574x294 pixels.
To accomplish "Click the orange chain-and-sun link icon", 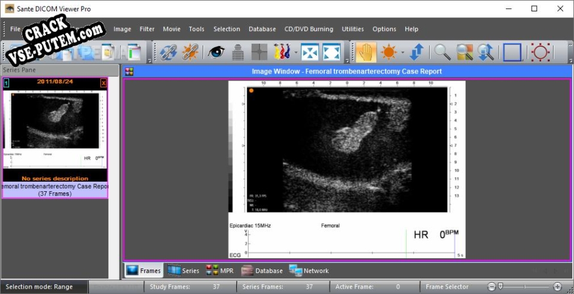I will 190,53.
